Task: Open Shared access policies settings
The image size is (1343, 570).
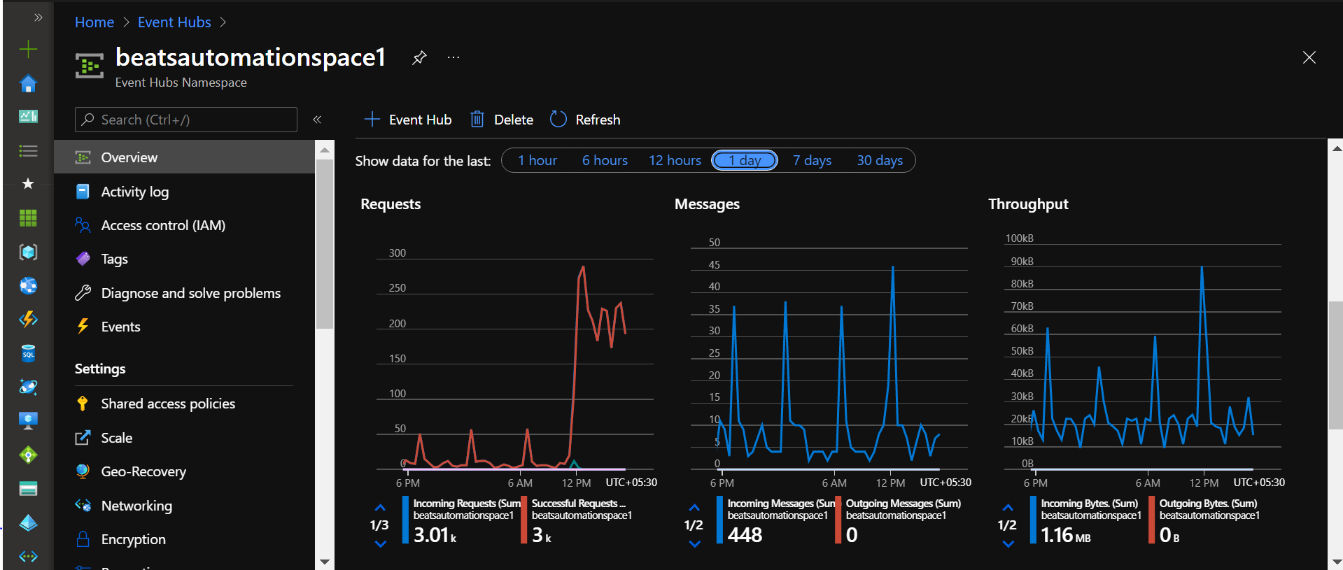Action: pyautogui.click(x=168, y=404)
